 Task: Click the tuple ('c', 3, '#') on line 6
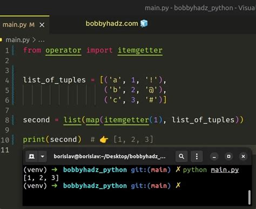pyautogui.click(x=133, y=100)
